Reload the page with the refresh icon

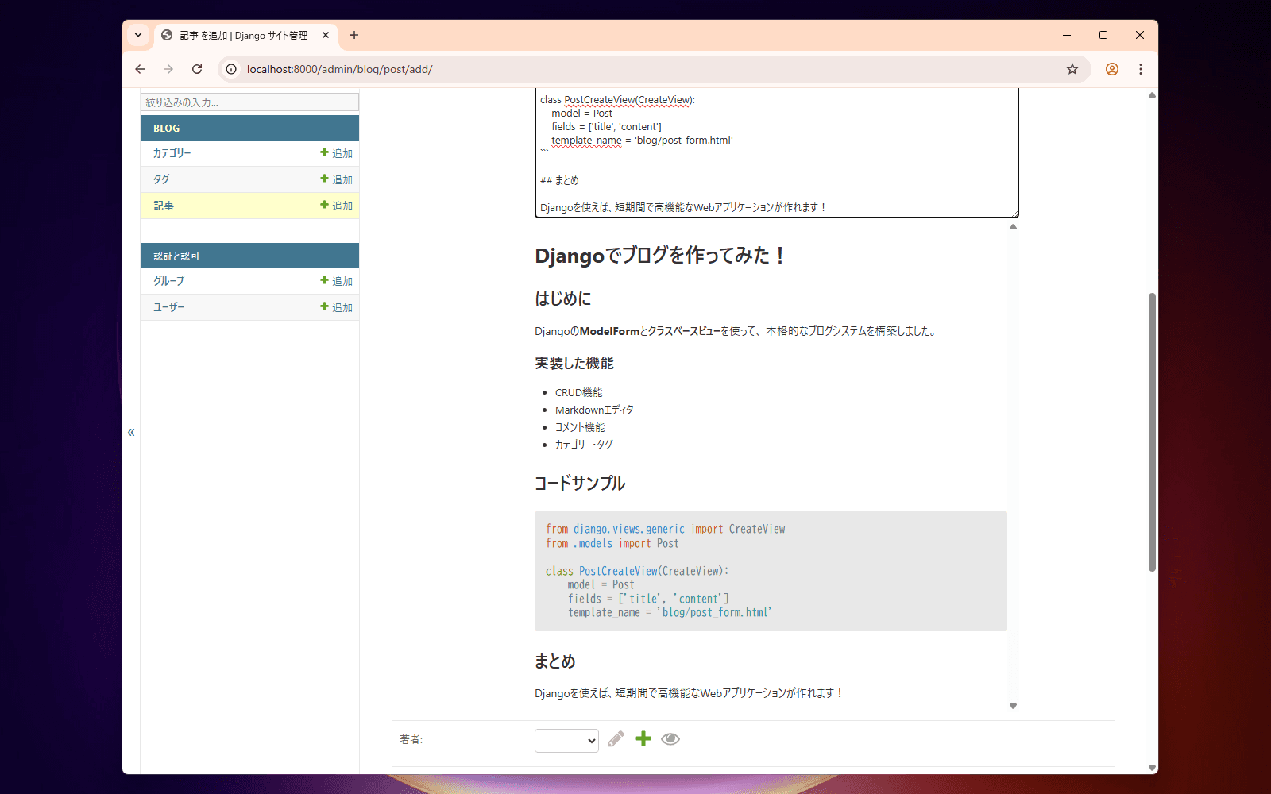[x=197, y=69]
